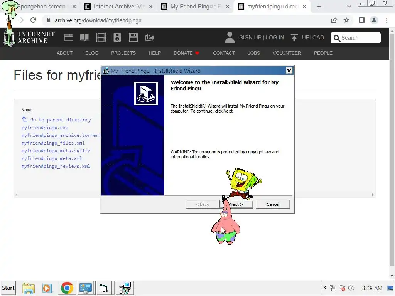Open myfriendpingu_files.xml link
Image resolution: width=395 pixels, height=296 pixels.
[x=53, y=143]
